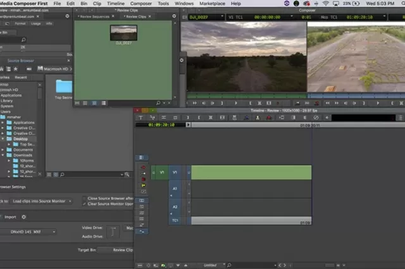Viewport: 405px width, 269px height.
Task: Click the Mark Clip icon in timeline toolbar
Action: pyautogui.click(x=210, y=117)
